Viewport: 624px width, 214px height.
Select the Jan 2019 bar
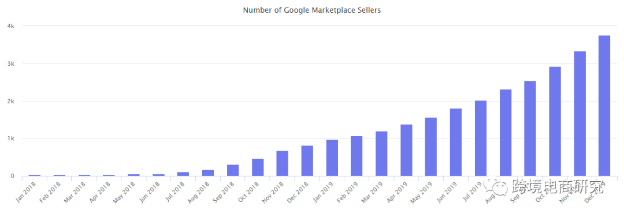332,158
